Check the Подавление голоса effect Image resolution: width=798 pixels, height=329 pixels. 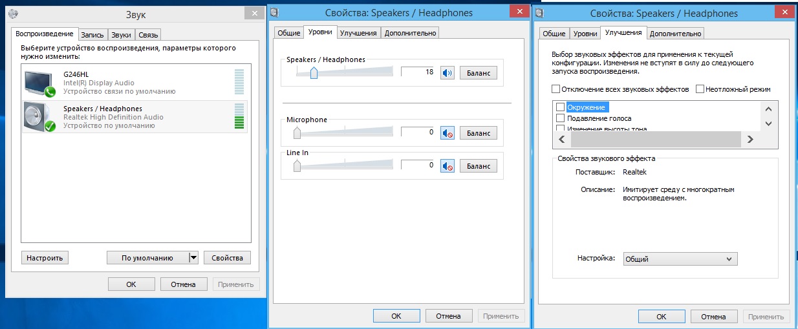point(560,118)
